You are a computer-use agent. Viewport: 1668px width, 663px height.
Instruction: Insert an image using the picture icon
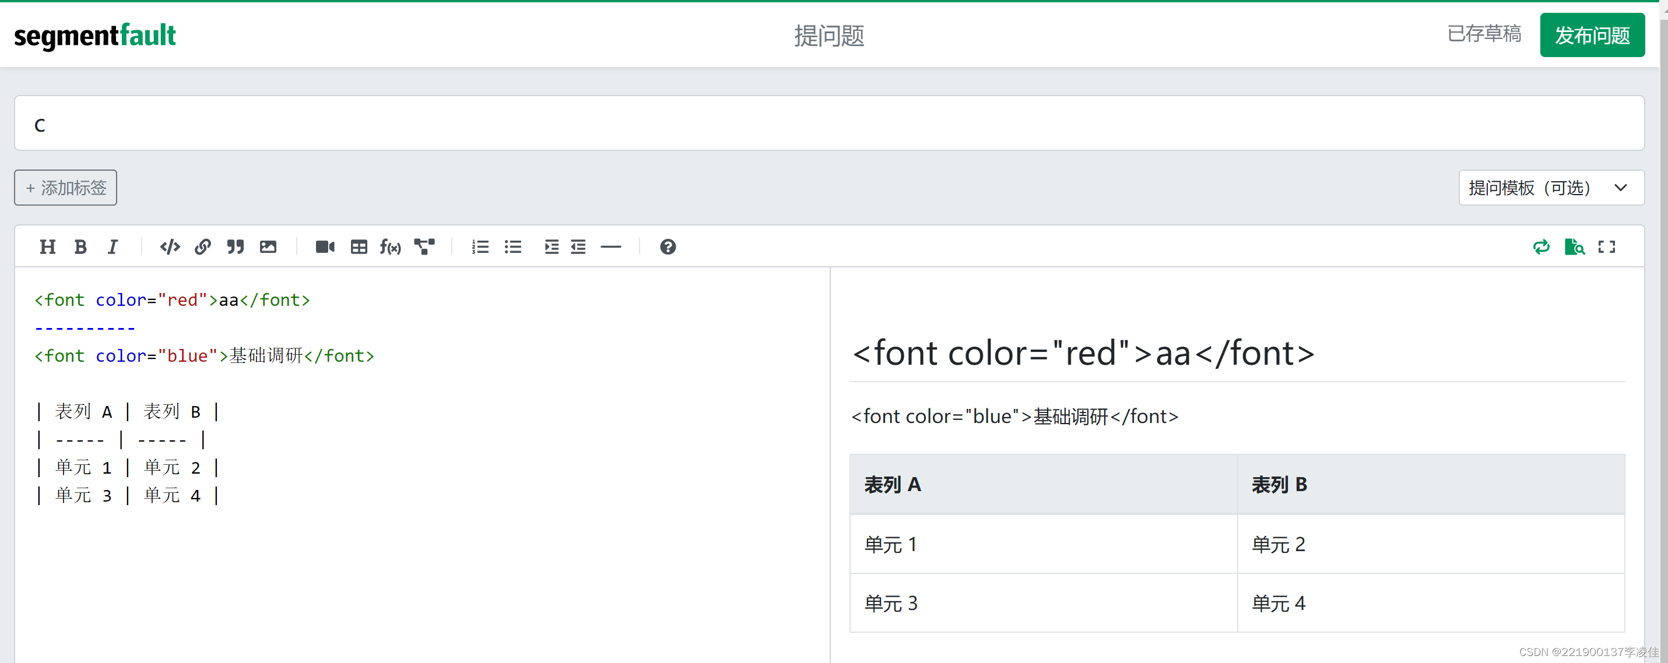tap(268, 246)
